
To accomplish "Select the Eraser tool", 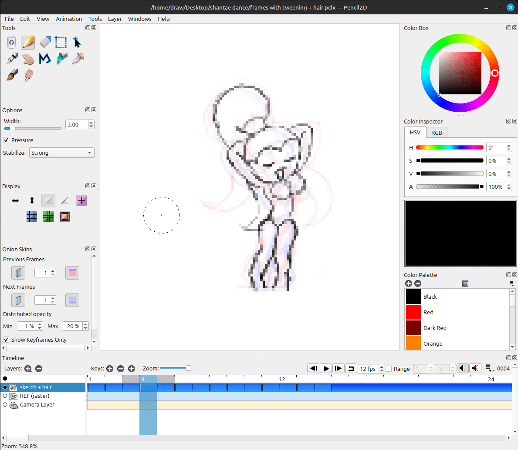I will 45,43.
